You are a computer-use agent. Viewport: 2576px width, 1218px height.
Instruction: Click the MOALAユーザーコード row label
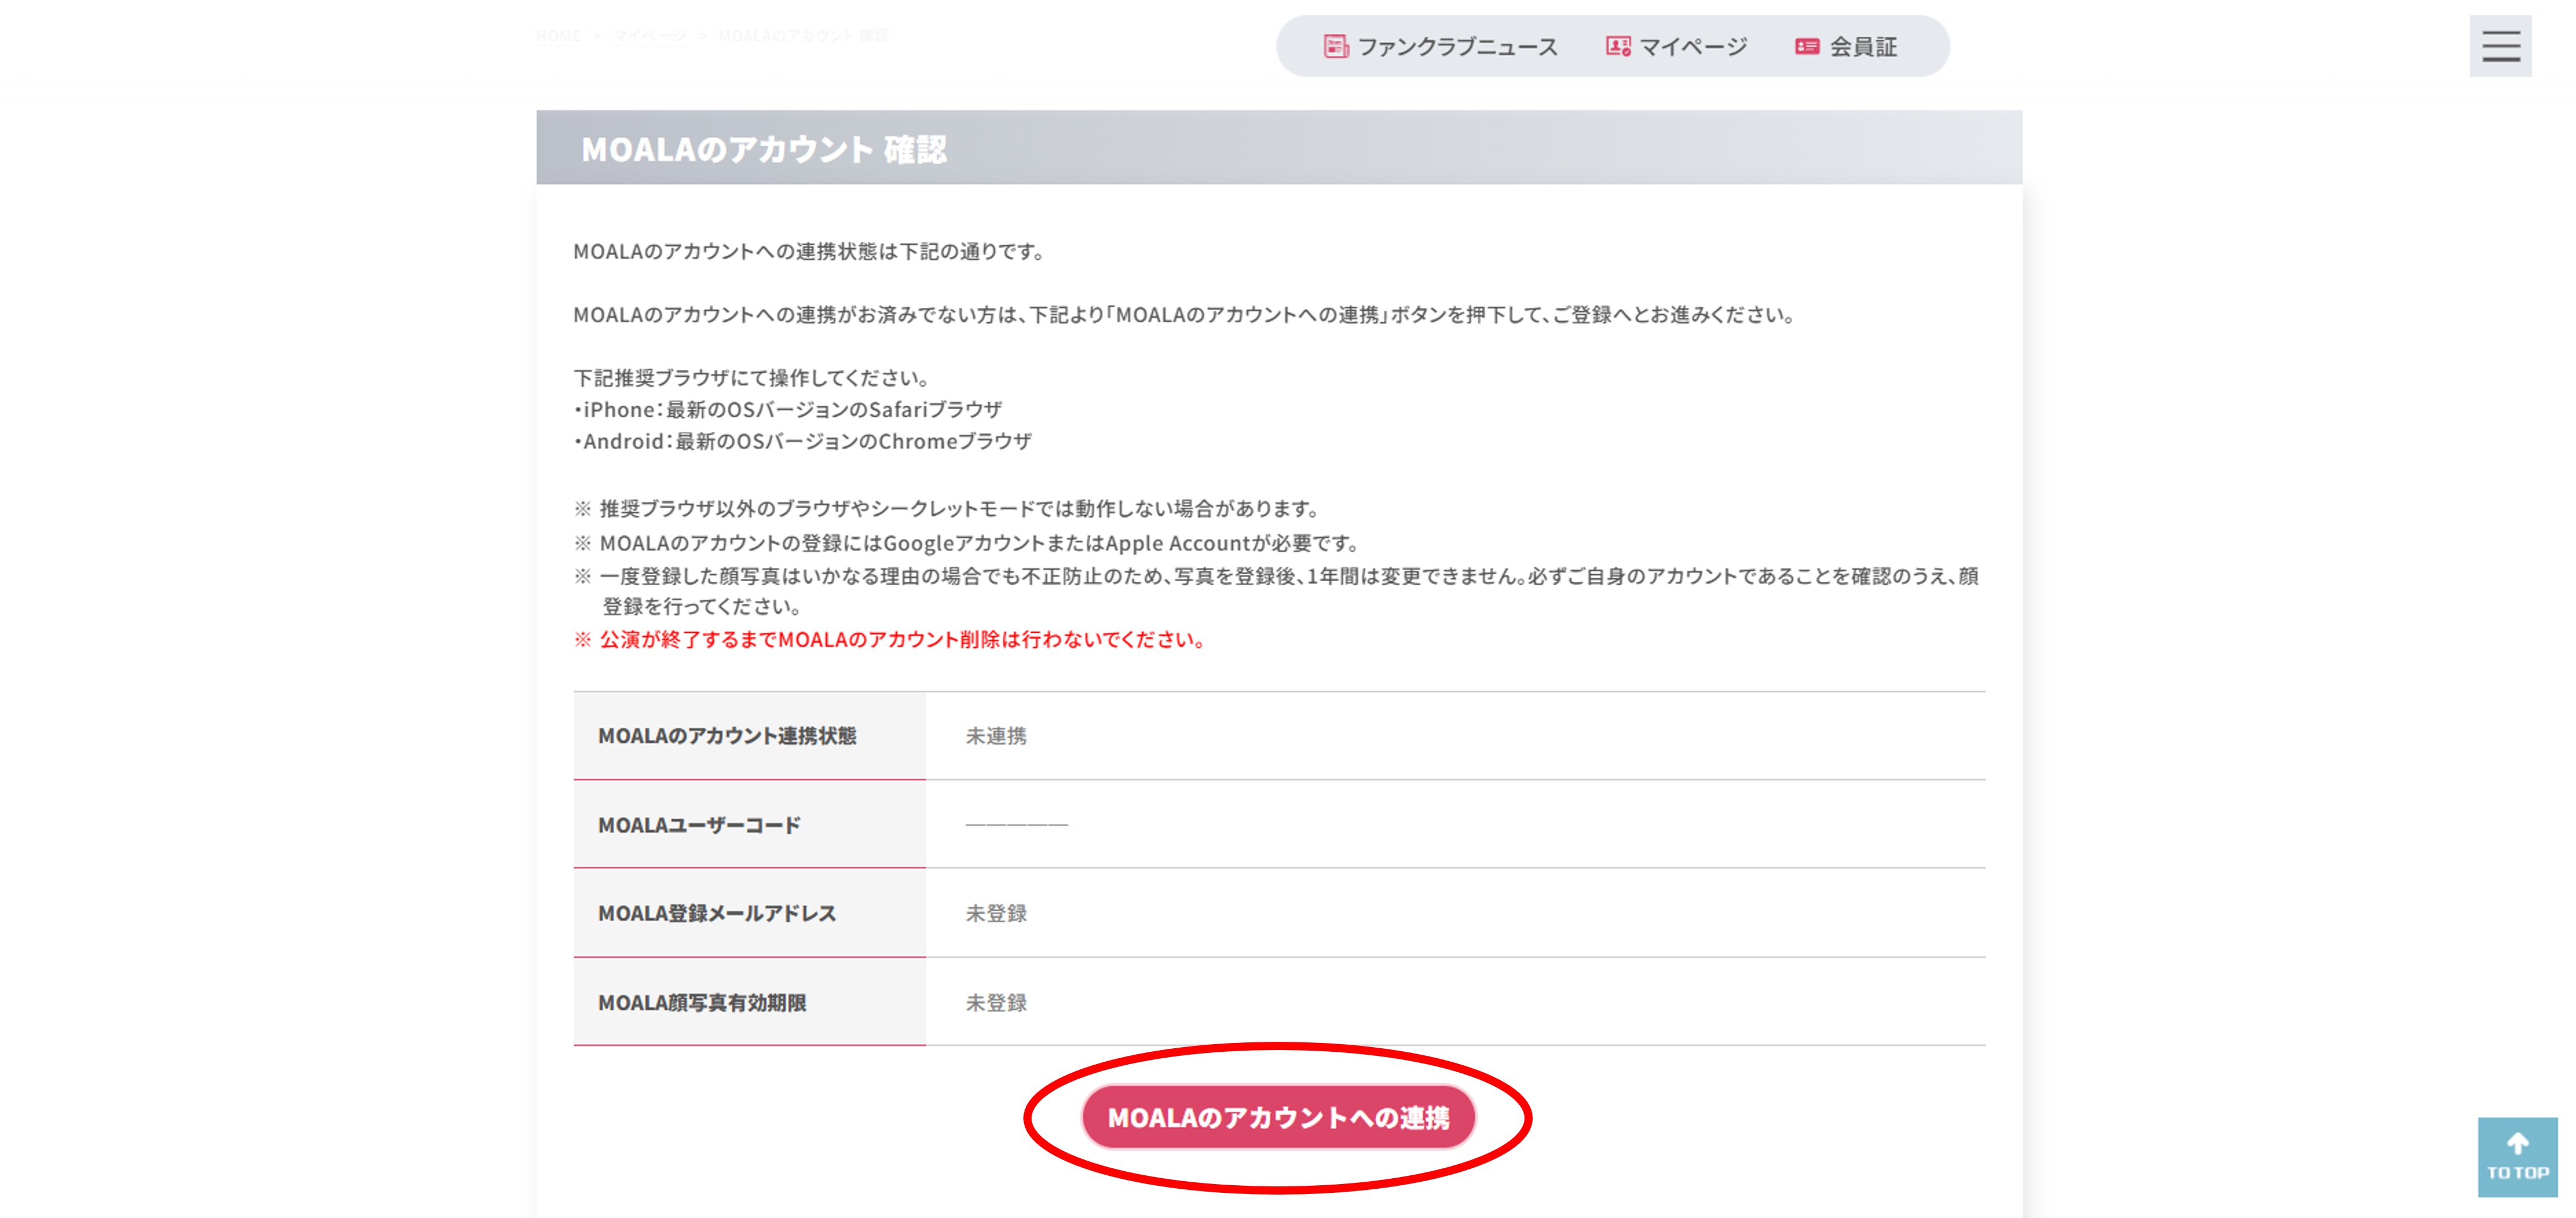[x=699, y=825]
